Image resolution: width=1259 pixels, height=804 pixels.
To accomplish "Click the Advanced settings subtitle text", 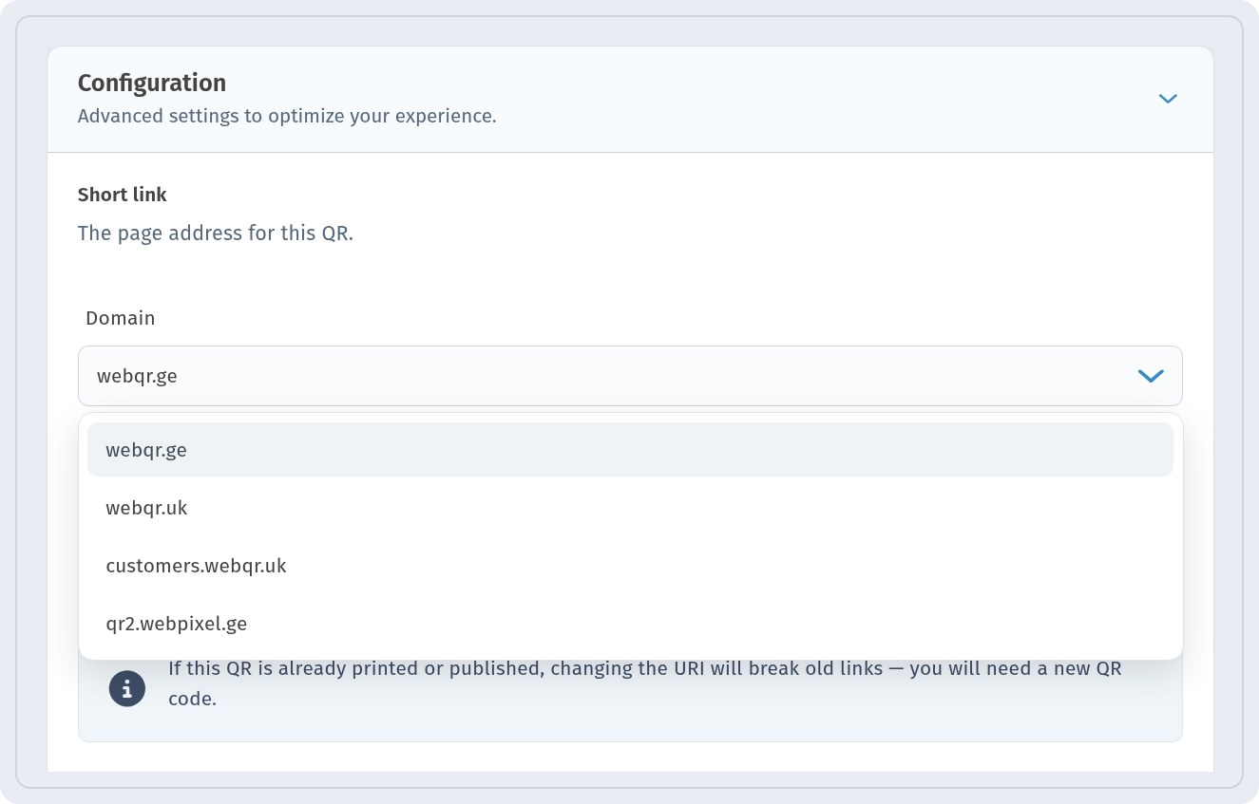I will pos(287,117).
